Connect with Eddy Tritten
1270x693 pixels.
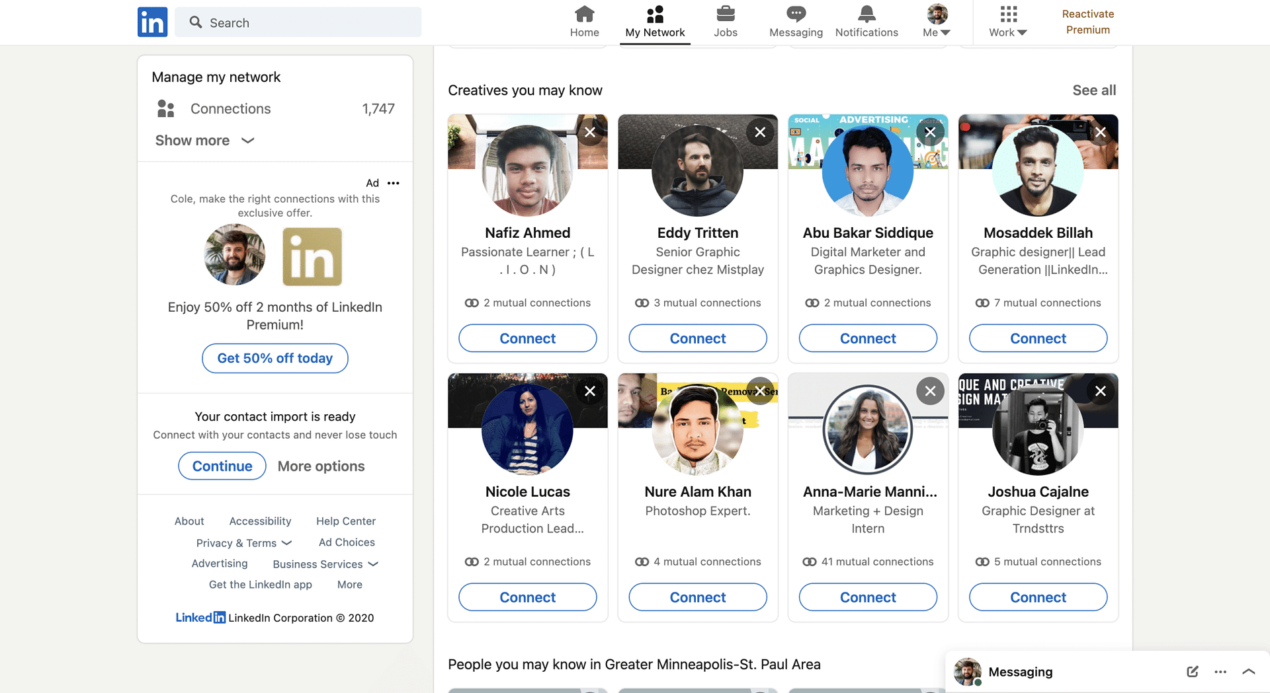click(697, 338)
